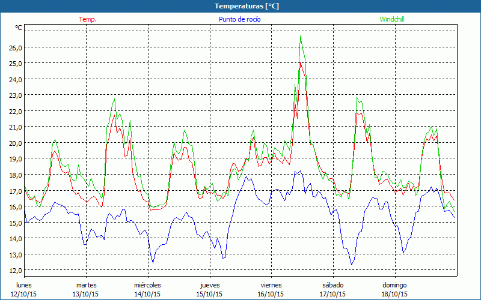
Task: Click the Temperaturas [°C] title bar
Action: click(240, 6)
